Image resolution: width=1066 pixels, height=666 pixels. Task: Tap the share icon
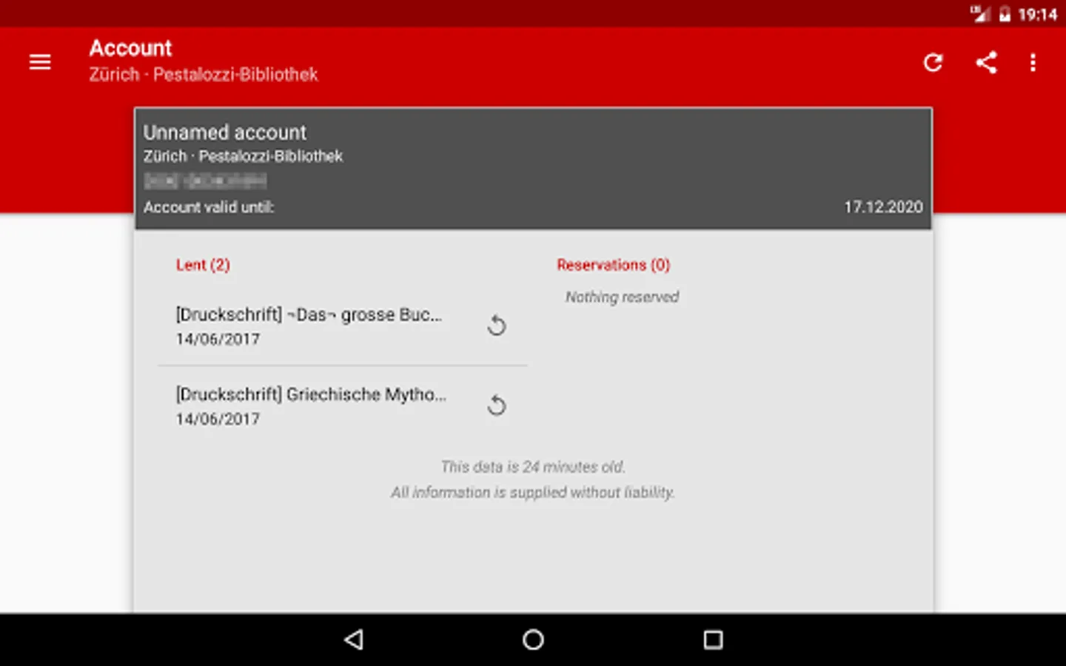point(986,62)
